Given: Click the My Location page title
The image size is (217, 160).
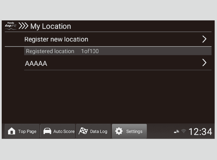Looking at the screenshot, I should coord(51,26).
